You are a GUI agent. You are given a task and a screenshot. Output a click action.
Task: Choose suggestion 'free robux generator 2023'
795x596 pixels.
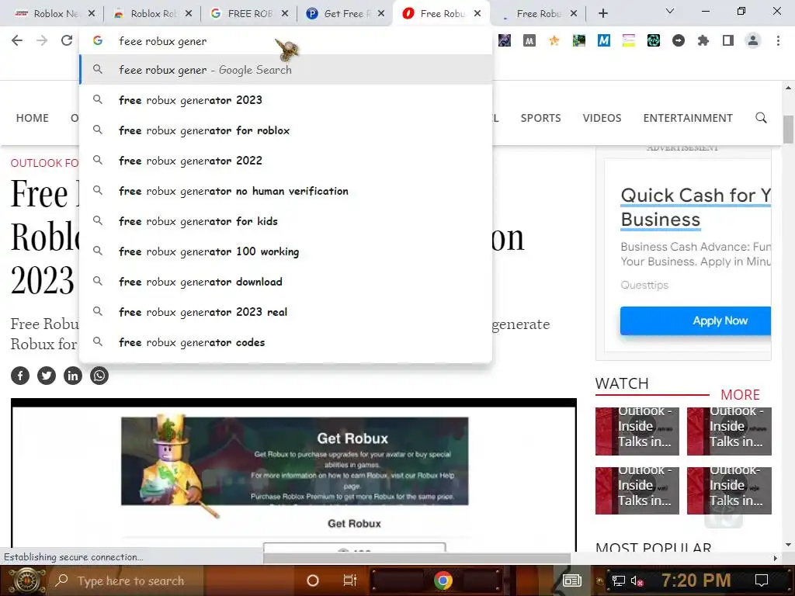coord(286,100)
